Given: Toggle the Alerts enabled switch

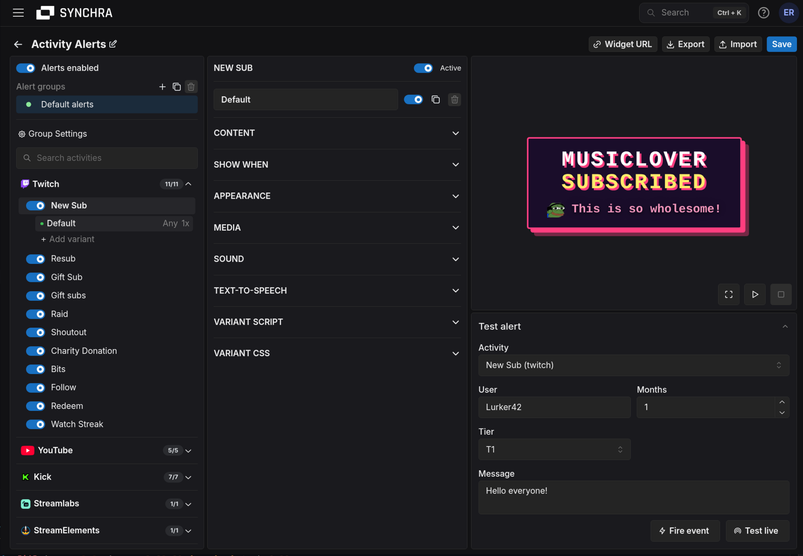Looking at the screenshot, I should 26,68.
